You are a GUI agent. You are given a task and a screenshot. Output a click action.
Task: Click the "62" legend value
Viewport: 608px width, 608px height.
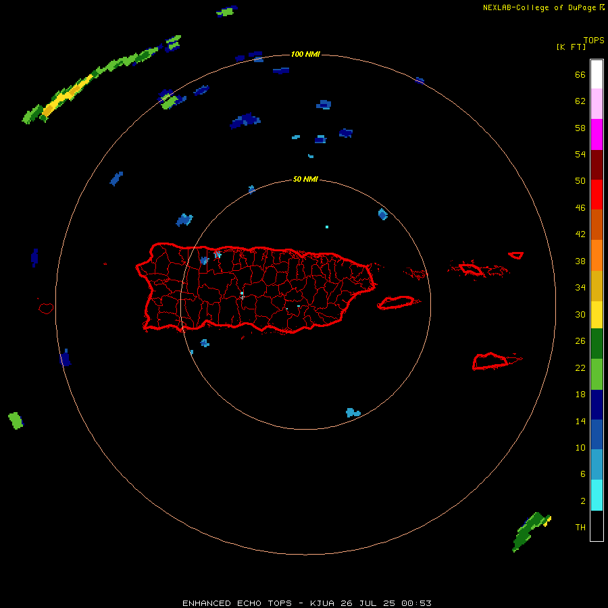580,101
